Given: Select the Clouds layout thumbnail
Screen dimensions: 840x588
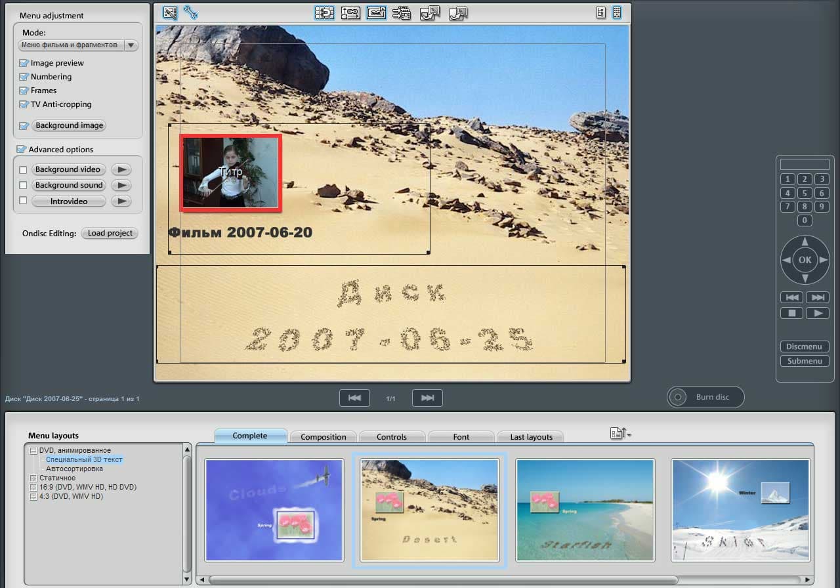Looking at the screenshot, I should coord(274,510).
